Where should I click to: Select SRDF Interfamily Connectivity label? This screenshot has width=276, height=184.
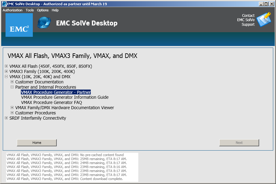point(38,118)
